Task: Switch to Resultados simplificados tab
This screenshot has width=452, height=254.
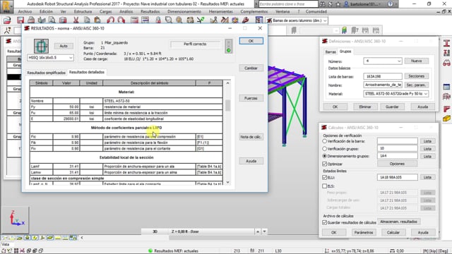Action: 46,73
